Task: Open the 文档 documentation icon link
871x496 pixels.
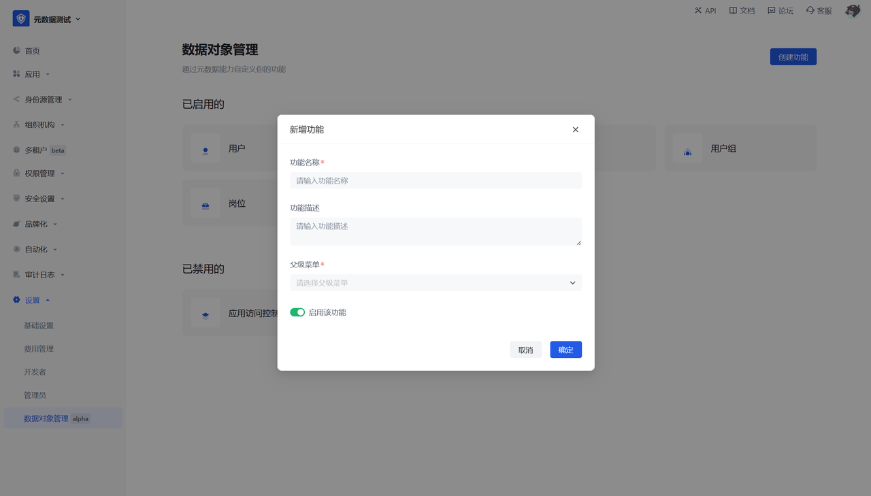Action: (x=733, y=11)
